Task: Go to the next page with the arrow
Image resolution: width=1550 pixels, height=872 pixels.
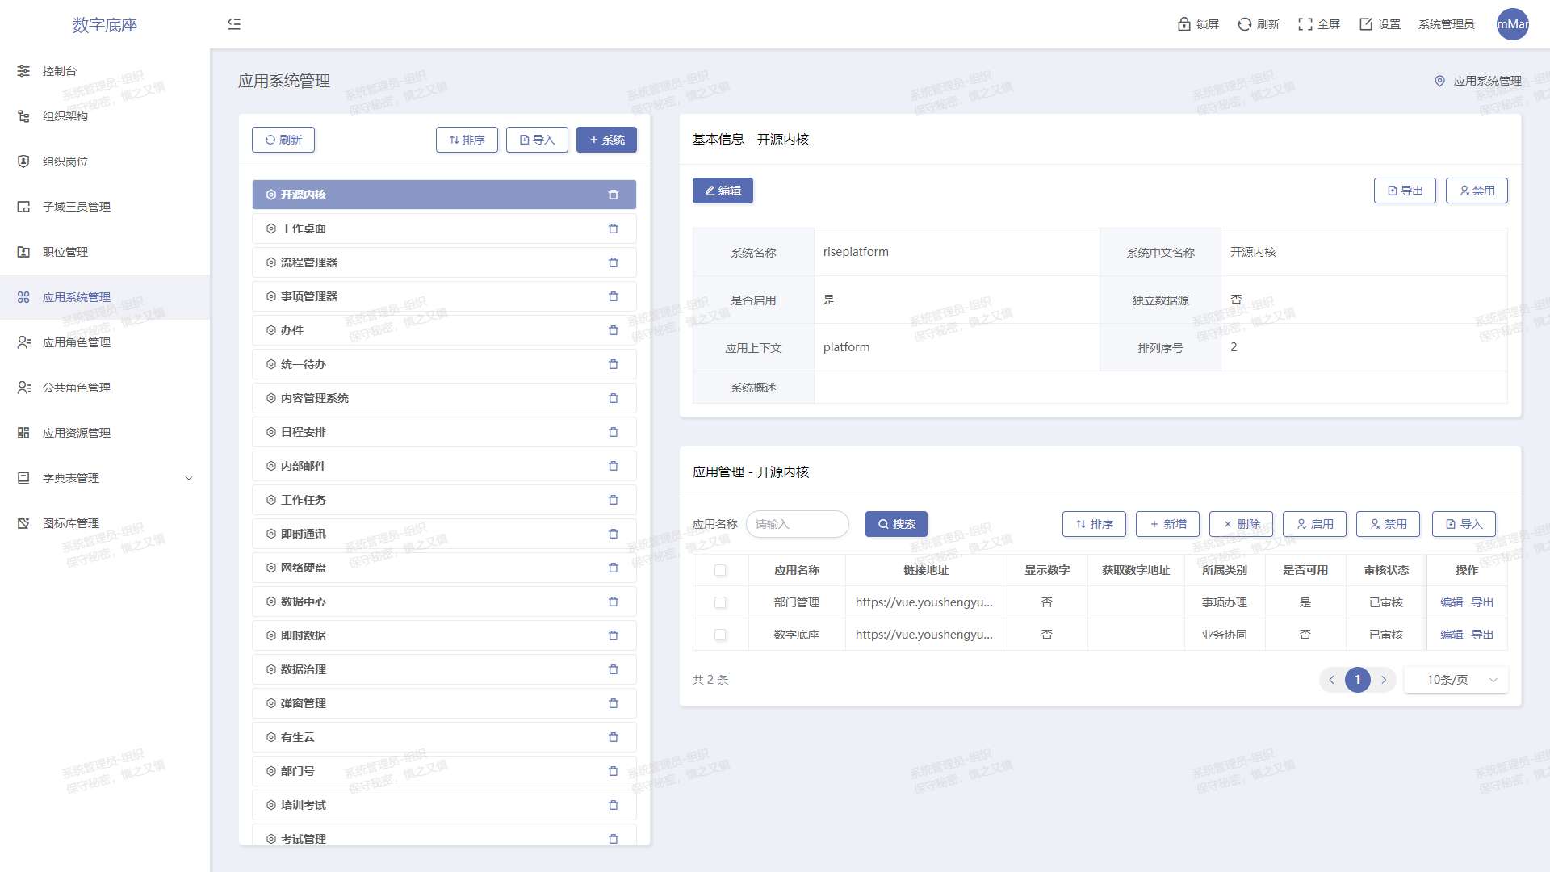Action: click(x=1384, y=680)
